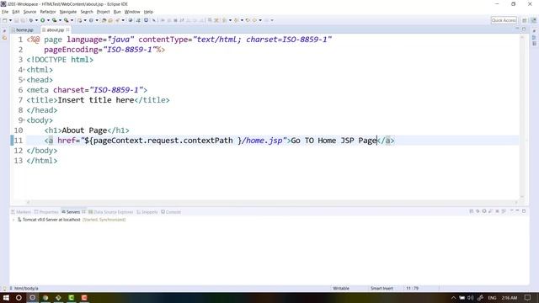Click the Open Type toolbar icon

[104, 20]
